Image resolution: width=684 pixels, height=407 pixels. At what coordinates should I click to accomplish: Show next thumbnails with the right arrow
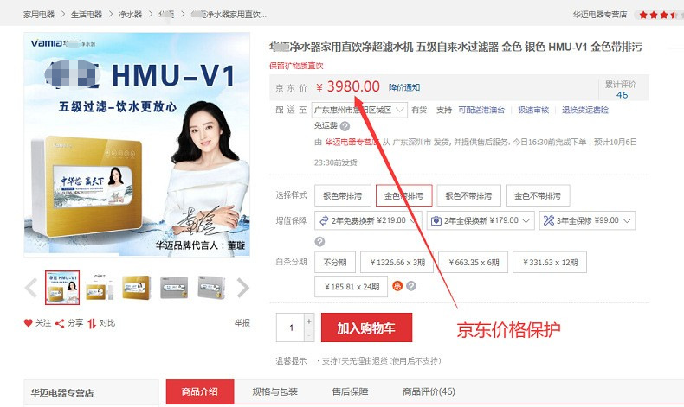tap(242, 288)
